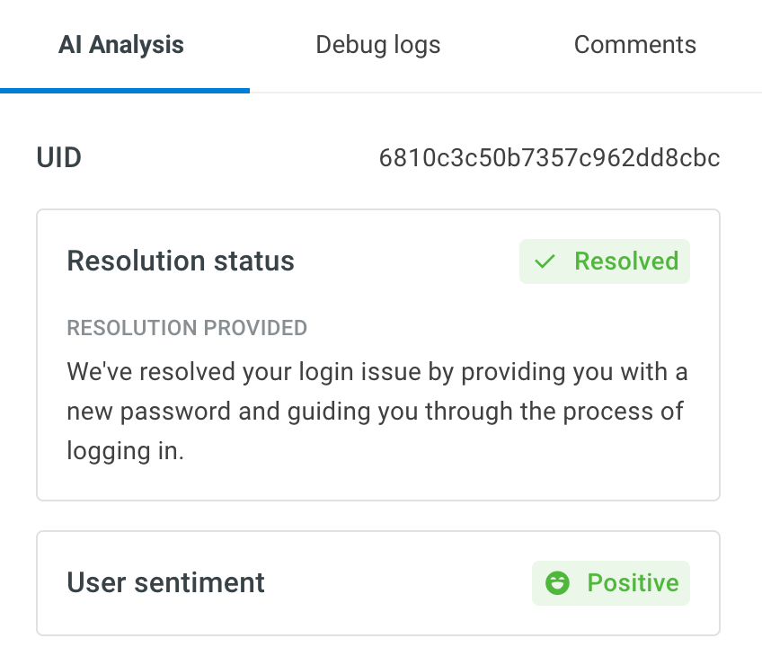
Task: Select the AI Analysis tab
Action: tap(121, 45)
